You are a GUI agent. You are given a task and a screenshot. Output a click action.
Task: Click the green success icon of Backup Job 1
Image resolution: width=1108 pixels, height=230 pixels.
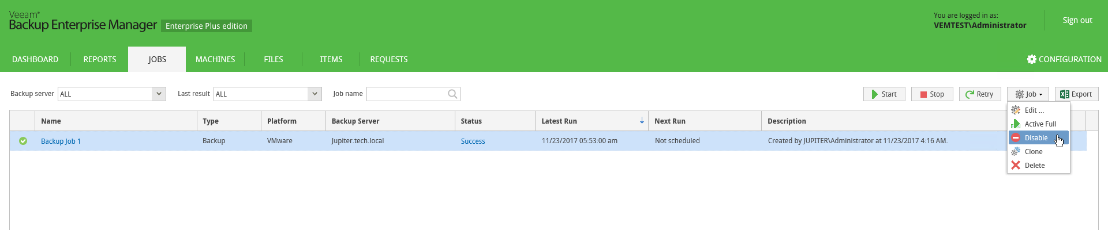pos(23,141)
